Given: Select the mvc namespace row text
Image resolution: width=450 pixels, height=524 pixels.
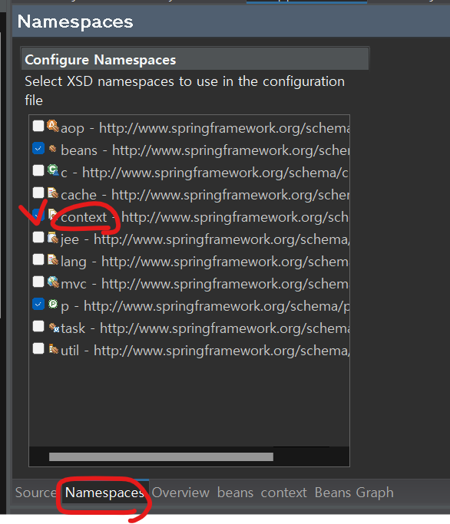Looking at the screenshot, I should click(x=205, y=284).
